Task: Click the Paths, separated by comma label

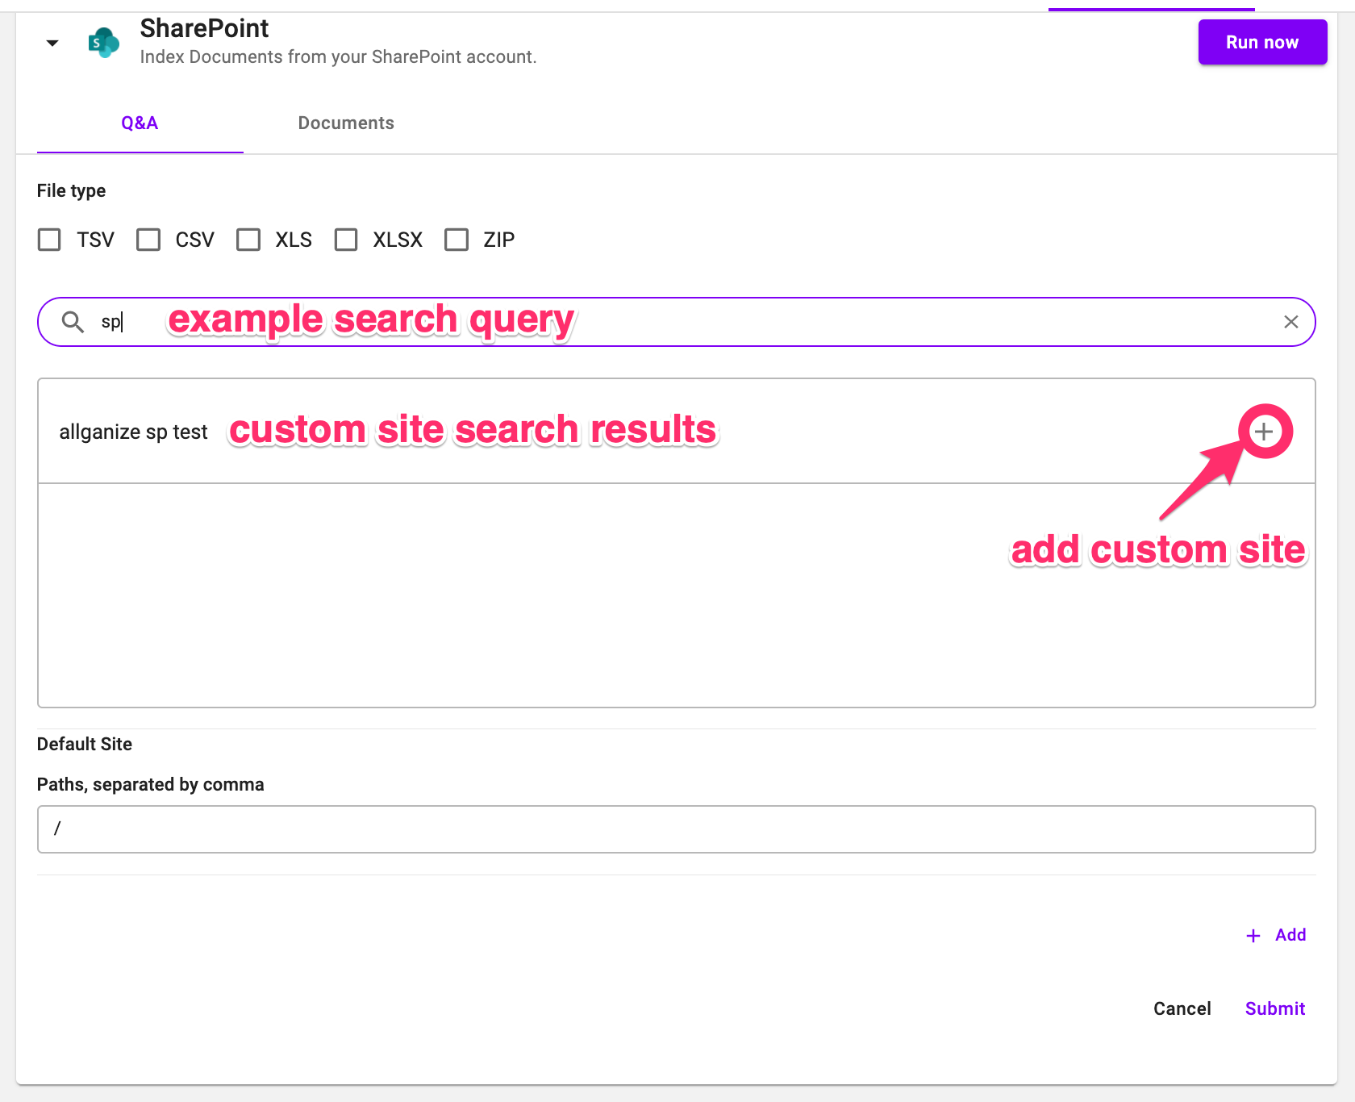Action: pos(151,784)
